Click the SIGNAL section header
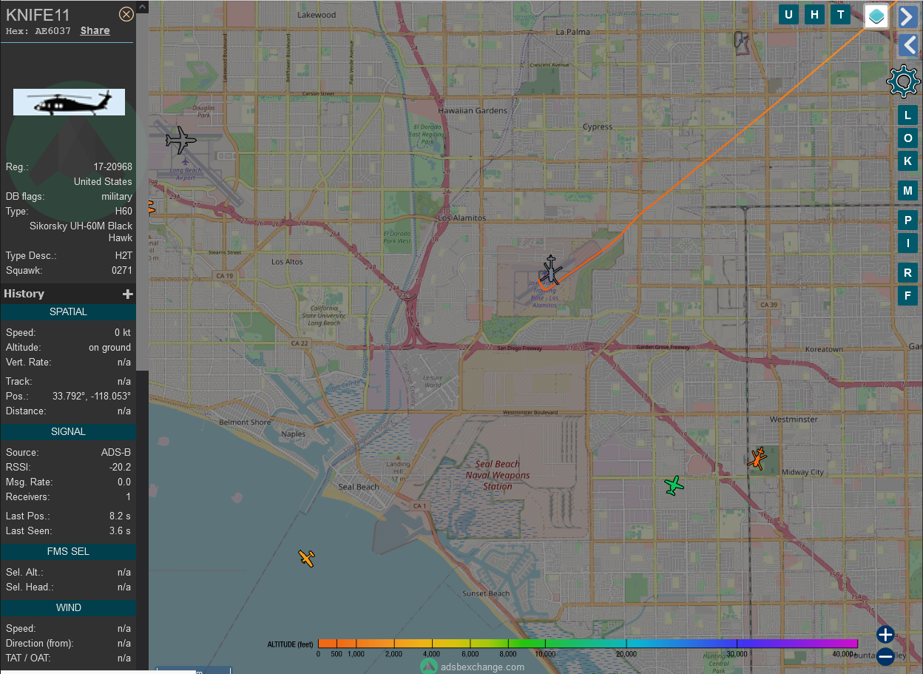The image size is (923, 674). coord(68,432)
